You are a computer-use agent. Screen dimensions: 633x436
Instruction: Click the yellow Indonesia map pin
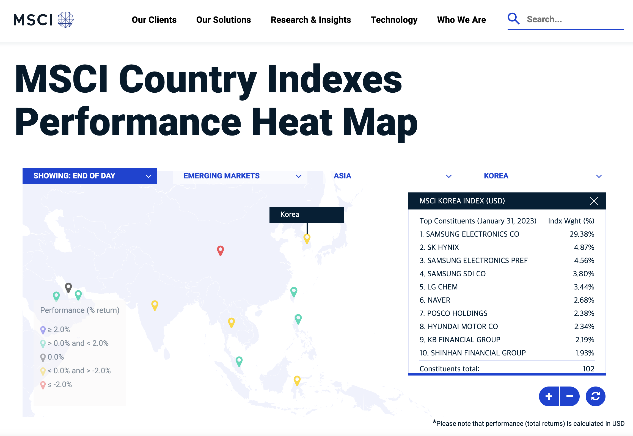point(297,380)
